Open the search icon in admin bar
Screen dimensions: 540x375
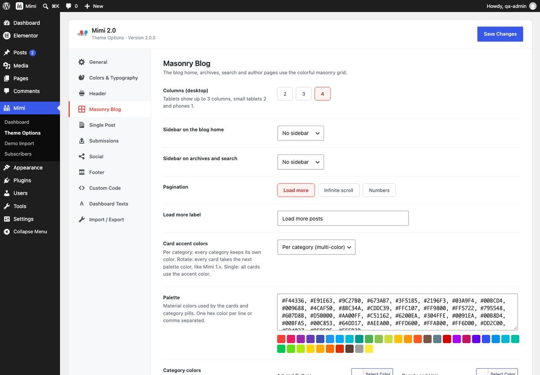coord(45,6)
